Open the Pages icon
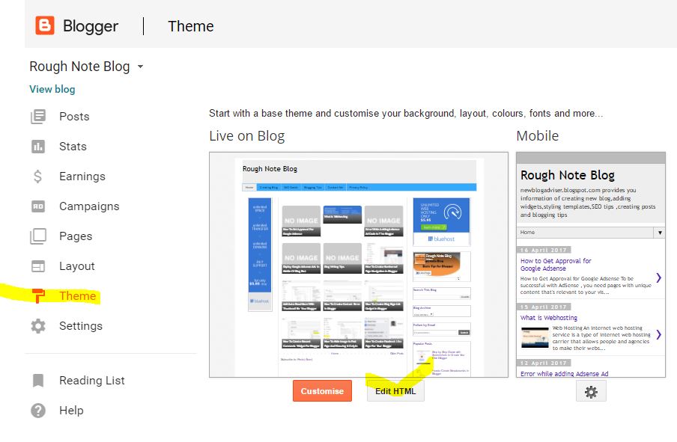This screenshot has height=442, width=677. point(38,236)
